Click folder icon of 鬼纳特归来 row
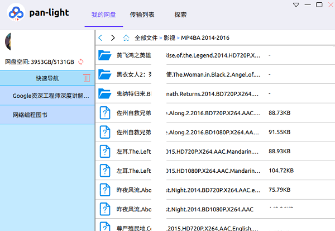 [105, 93]
